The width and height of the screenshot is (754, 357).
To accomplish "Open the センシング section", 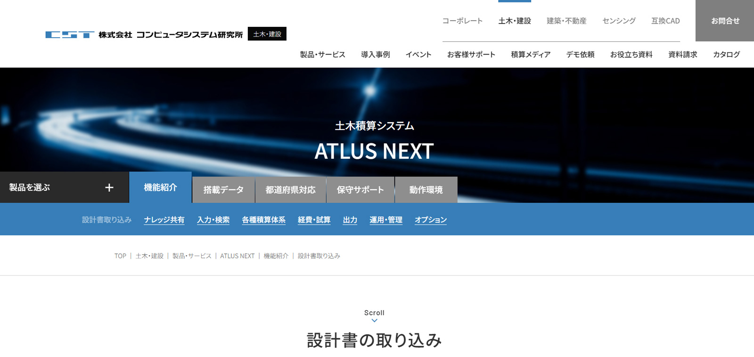I will pos(619,21).
